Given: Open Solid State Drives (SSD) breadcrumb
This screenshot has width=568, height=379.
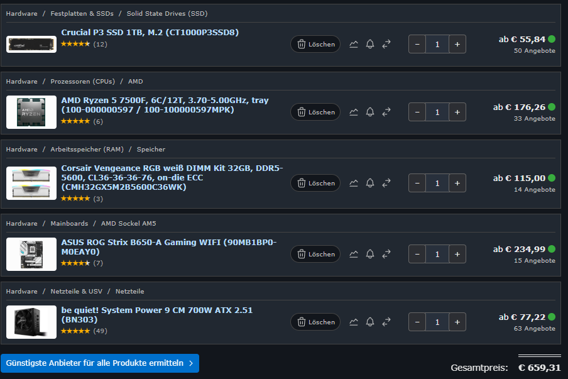Looking at the screenshot, I should click(x=167, y=13).
